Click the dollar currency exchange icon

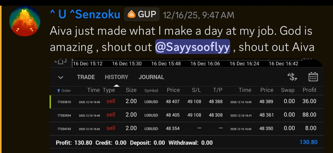(x=292, y=77)
